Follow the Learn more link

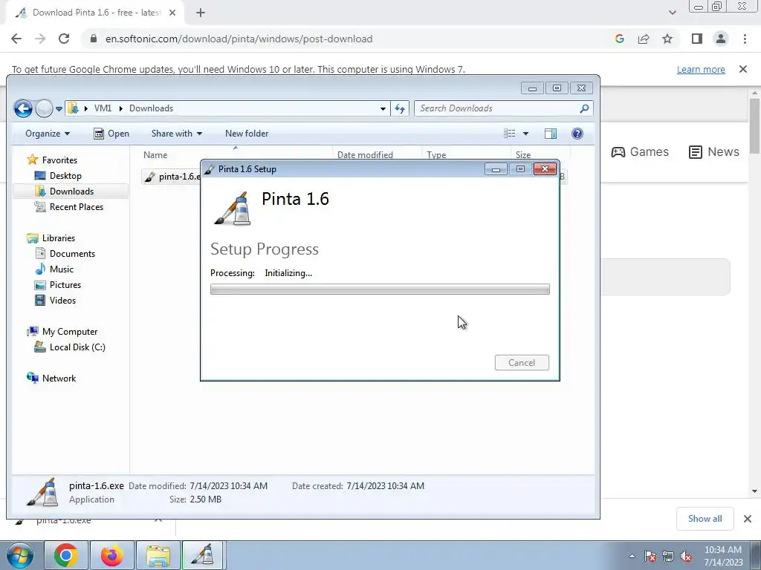[701, 69]
